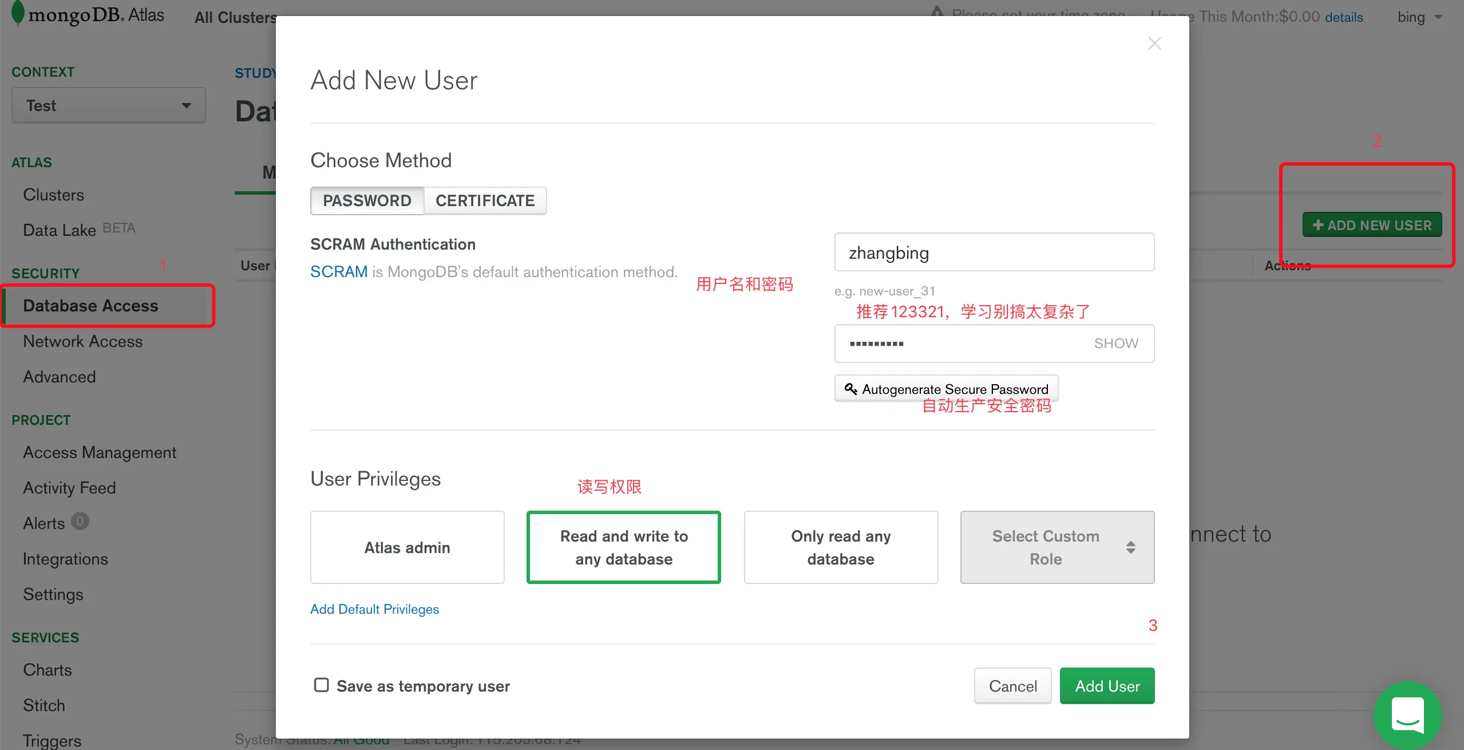This screenshot has width=1464, height=750.
Task: Open the bing account menu
Action: [1418, 17]
